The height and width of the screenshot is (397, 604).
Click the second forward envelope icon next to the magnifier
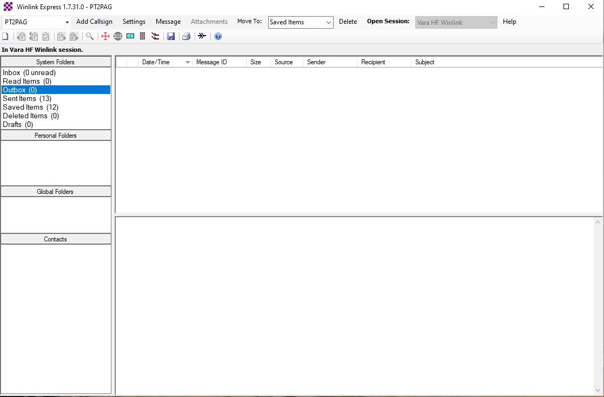tap(74, 37)
